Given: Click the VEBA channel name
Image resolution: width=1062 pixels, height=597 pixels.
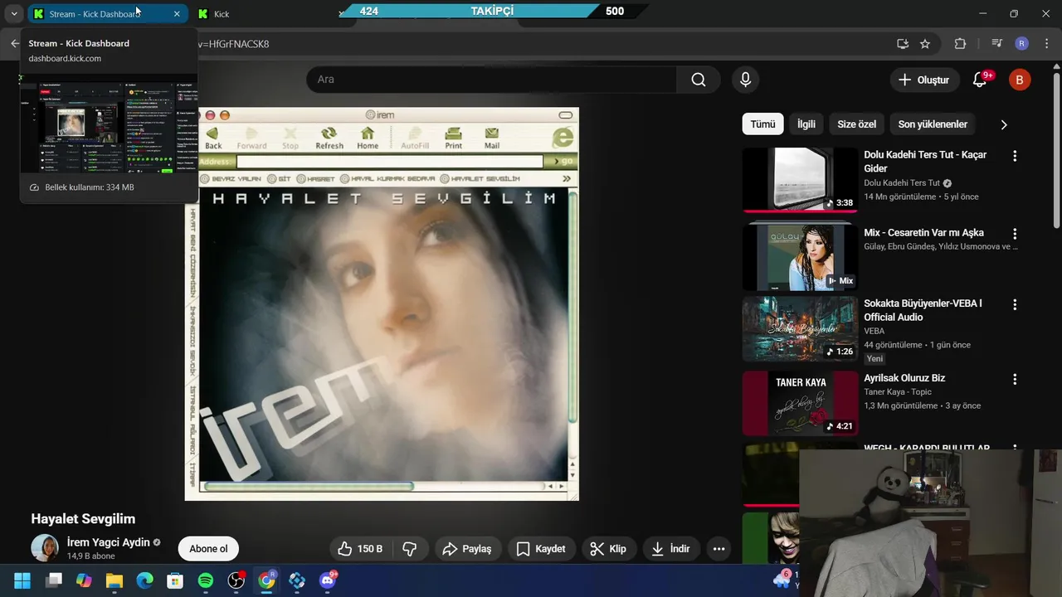Looking at the screenshot, I should 874,331.
